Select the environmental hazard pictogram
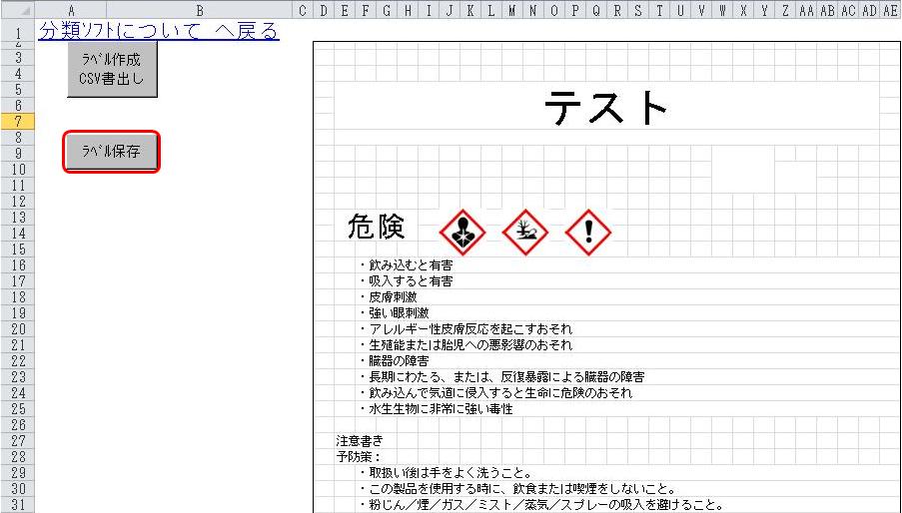The height and width of the screenshot is (513, 902). (x=525, y=233)
